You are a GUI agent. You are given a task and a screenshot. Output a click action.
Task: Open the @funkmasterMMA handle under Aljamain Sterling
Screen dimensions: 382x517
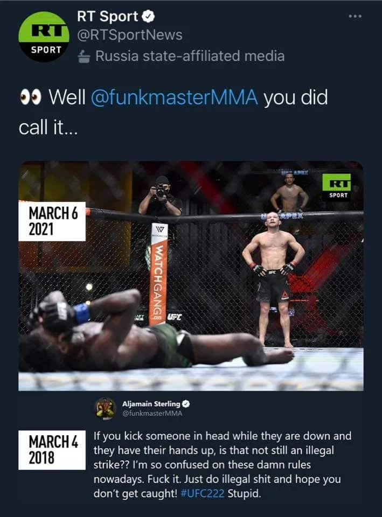(x=152, y=414)
